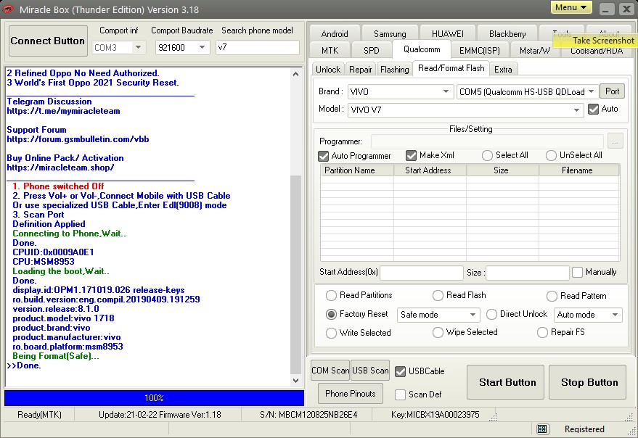Select the Read Partitions radio option
The height and width of the screenshot is (438, 638).
[332, 295]
